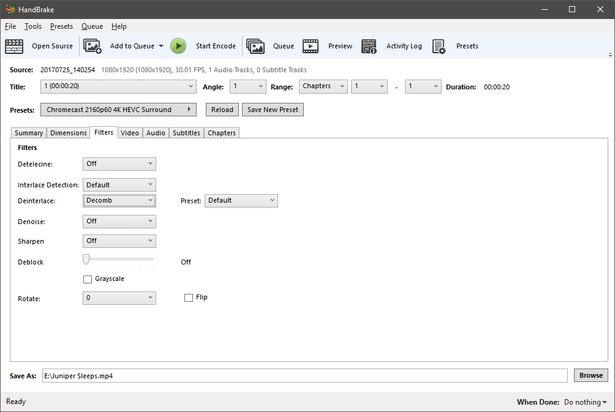
Task: Expand the Chromecast 2160p60 presets selector
Action: point(118,110)
